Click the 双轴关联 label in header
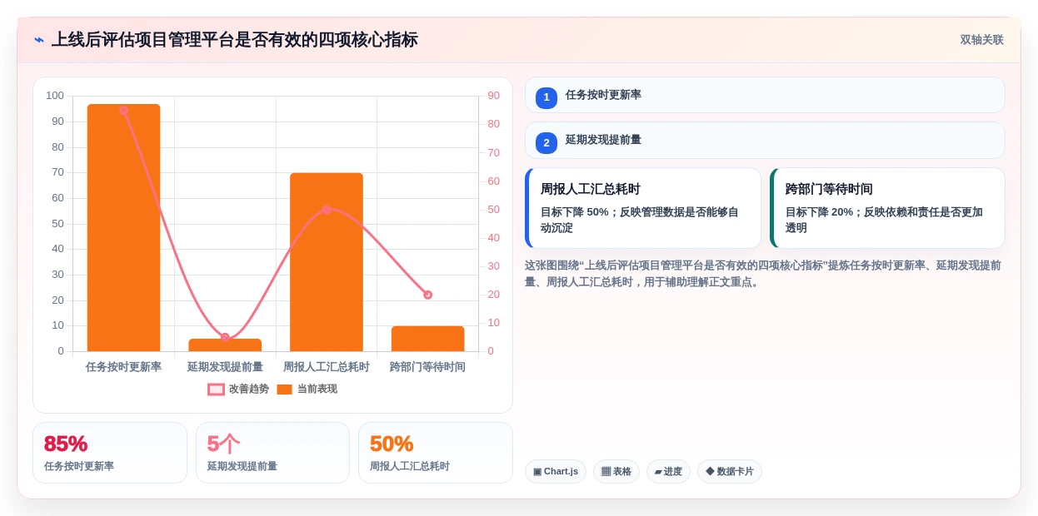Image resolution: width=1038 pixels, height=516 pixels. click(981, 40)
